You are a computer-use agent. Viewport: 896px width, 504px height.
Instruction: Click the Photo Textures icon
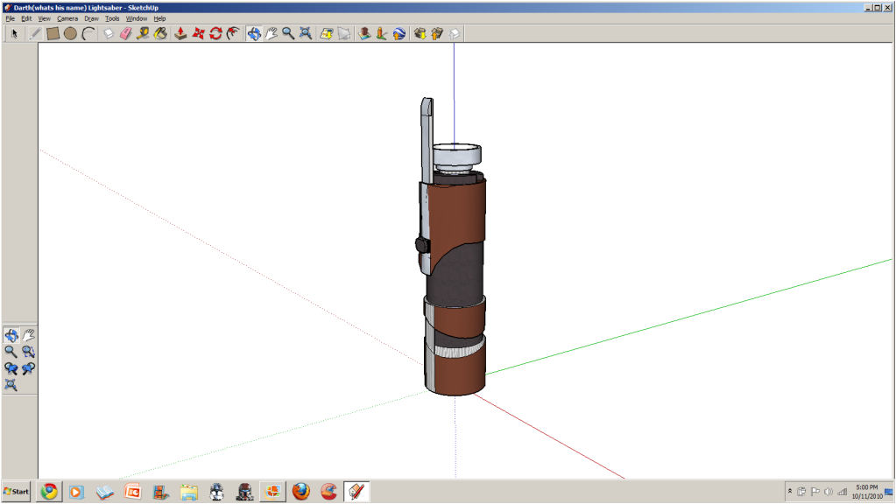[382, 33]
